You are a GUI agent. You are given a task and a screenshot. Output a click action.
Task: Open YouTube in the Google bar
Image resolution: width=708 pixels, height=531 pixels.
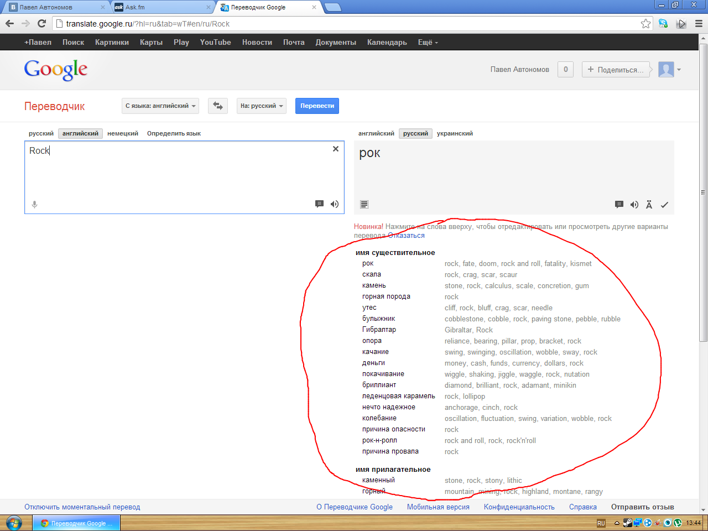click(x=215, y=42)
